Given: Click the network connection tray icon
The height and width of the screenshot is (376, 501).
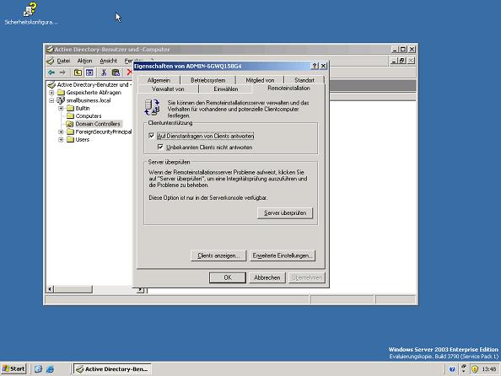Looking at the screenshot, I should [464, 368].
